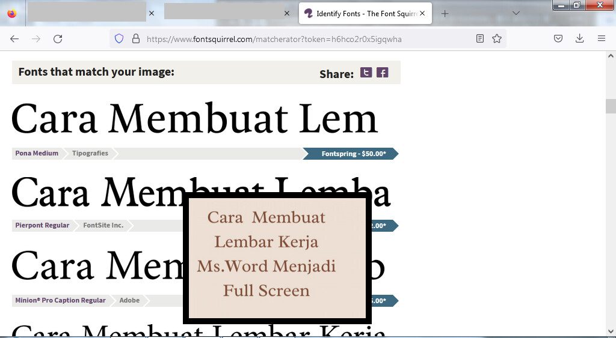This screenshot has width=616, height=338.
Task: Click the scrollbar up arrow
Action: [611, 56]
